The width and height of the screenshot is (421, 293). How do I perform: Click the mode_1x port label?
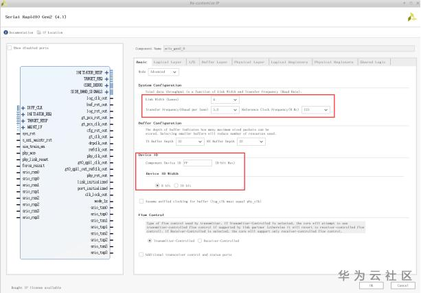[x=101, y=201]
